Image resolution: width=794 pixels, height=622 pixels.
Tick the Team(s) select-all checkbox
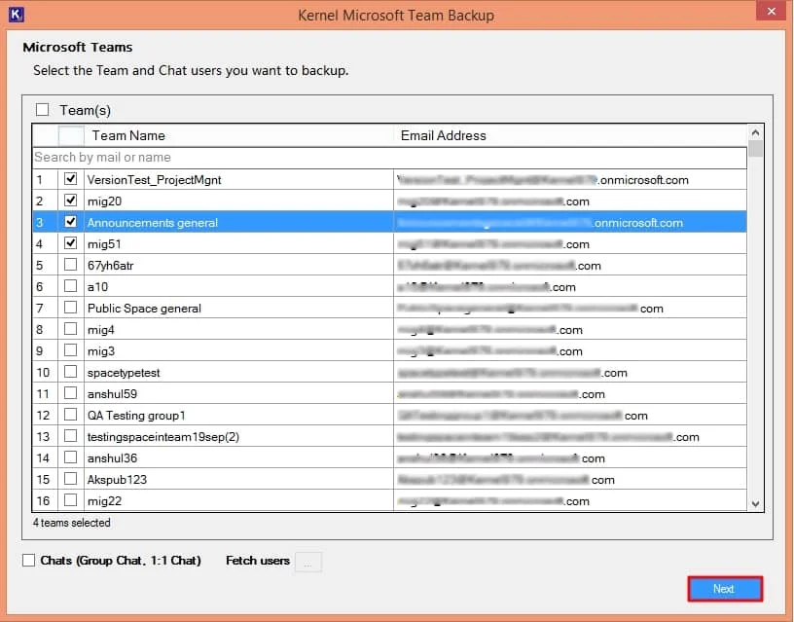click(43, 109)
